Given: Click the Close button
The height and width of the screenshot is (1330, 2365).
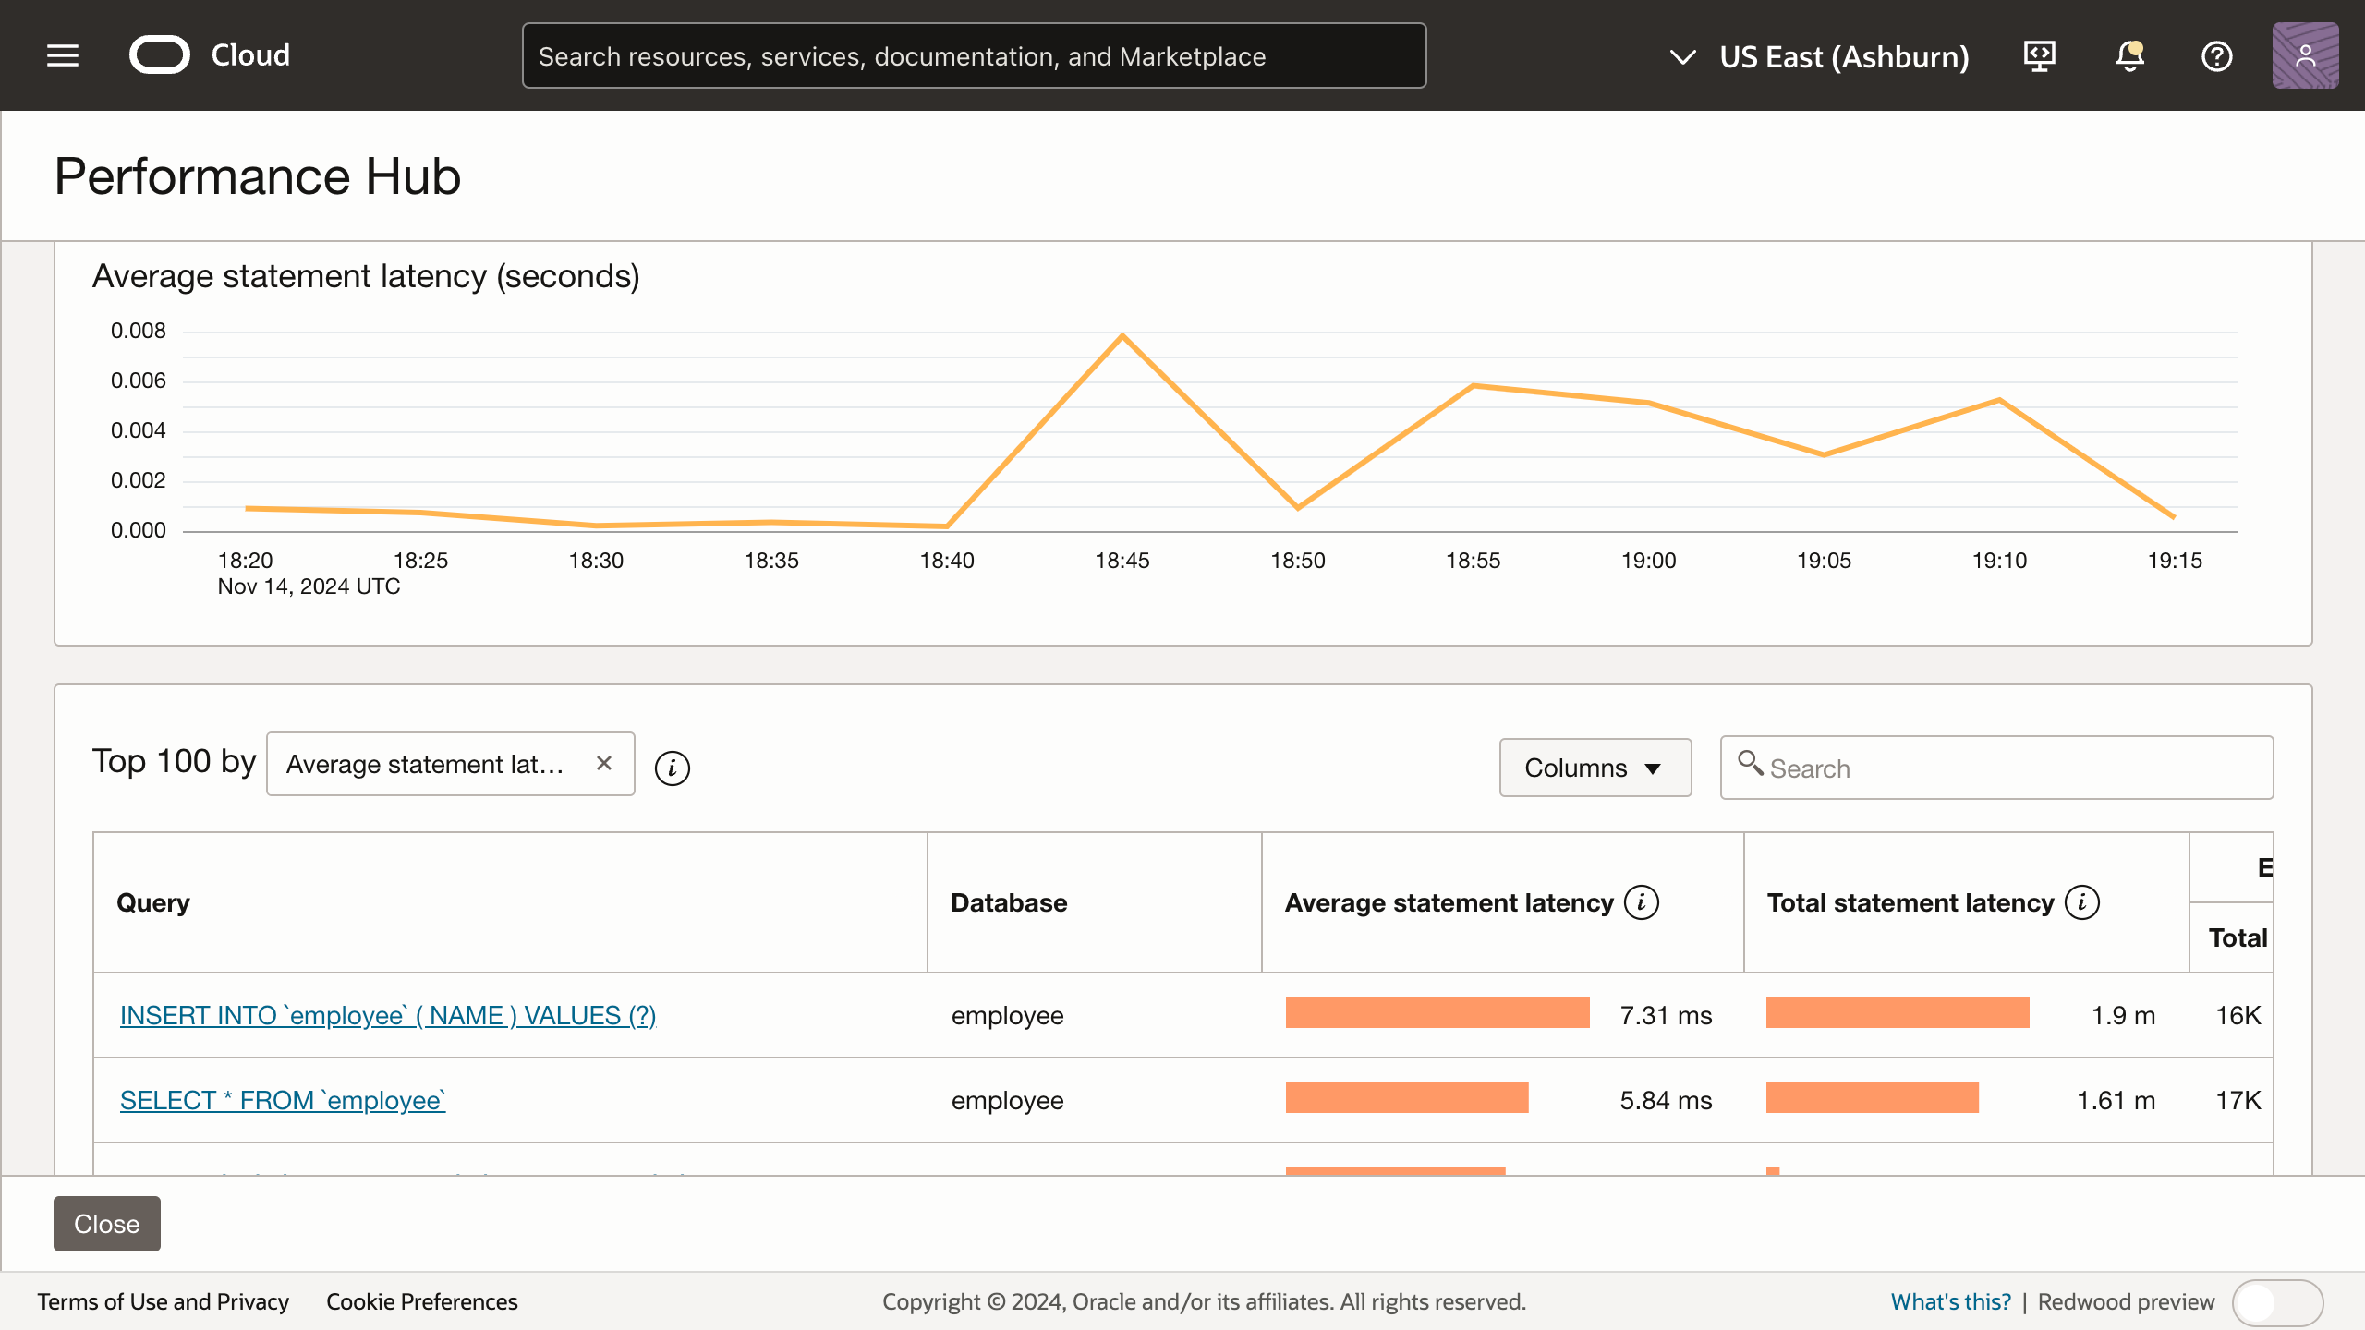Looking at the screenshot, I should coord(106,1223).
